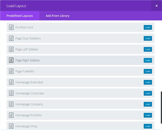
Task: Click the Page Dual Sidebars document icon
Action: point(11,38)
